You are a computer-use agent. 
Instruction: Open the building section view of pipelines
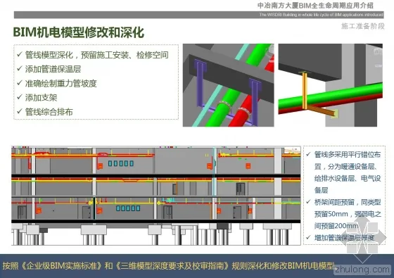tap(156, 196)
